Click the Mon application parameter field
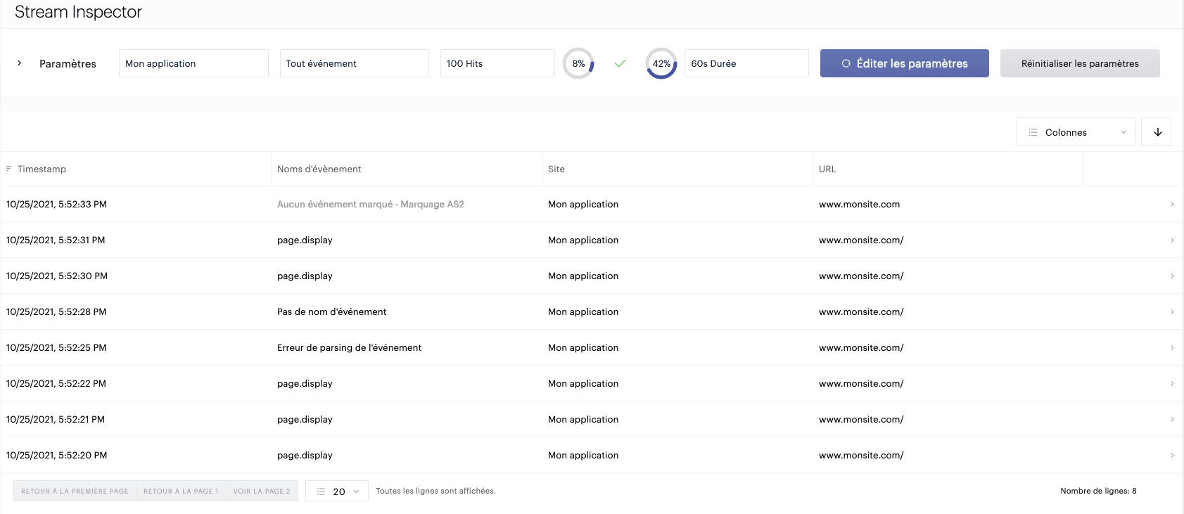Screen dimensions: 1184x514 (x=193, y=63)
